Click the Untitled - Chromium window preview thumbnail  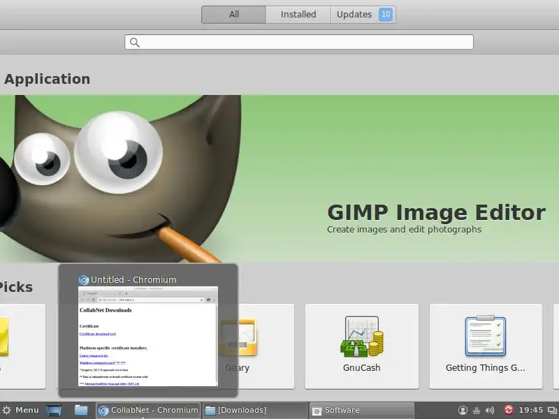(148, 336)
